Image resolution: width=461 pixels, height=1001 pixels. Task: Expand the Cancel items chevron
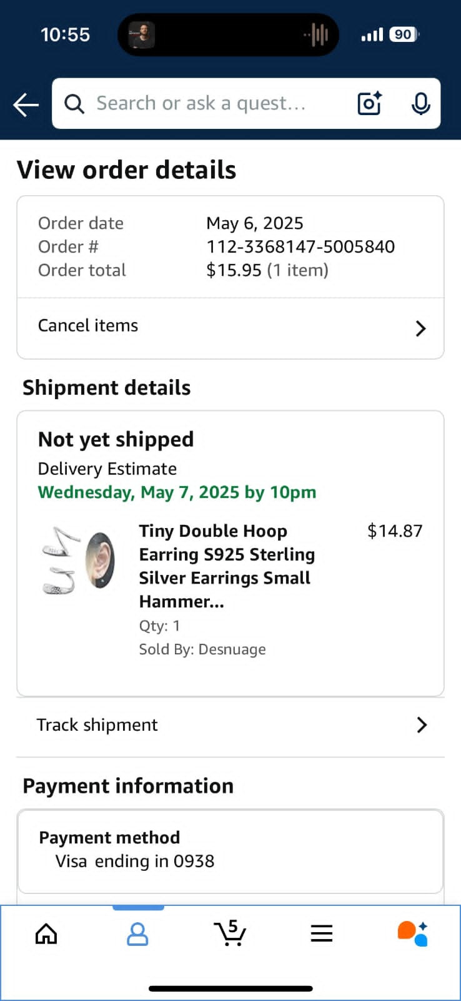[421, 328]
